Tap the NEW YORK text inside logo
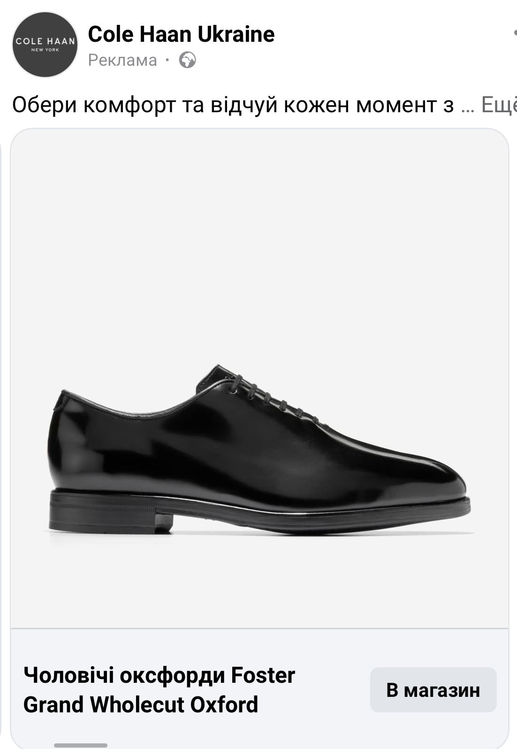Screen dimensions: 517x749 point(45,50)
